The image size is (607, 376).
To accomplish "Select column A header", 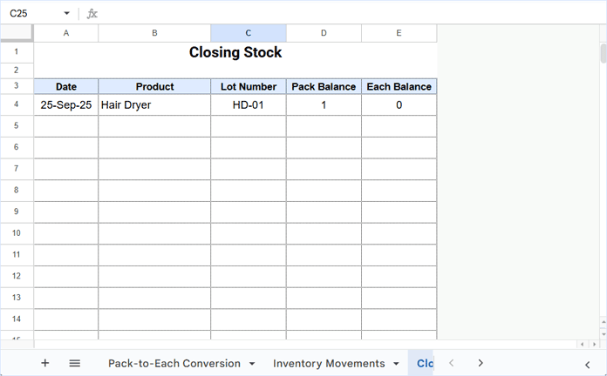I will pos(66,33).
